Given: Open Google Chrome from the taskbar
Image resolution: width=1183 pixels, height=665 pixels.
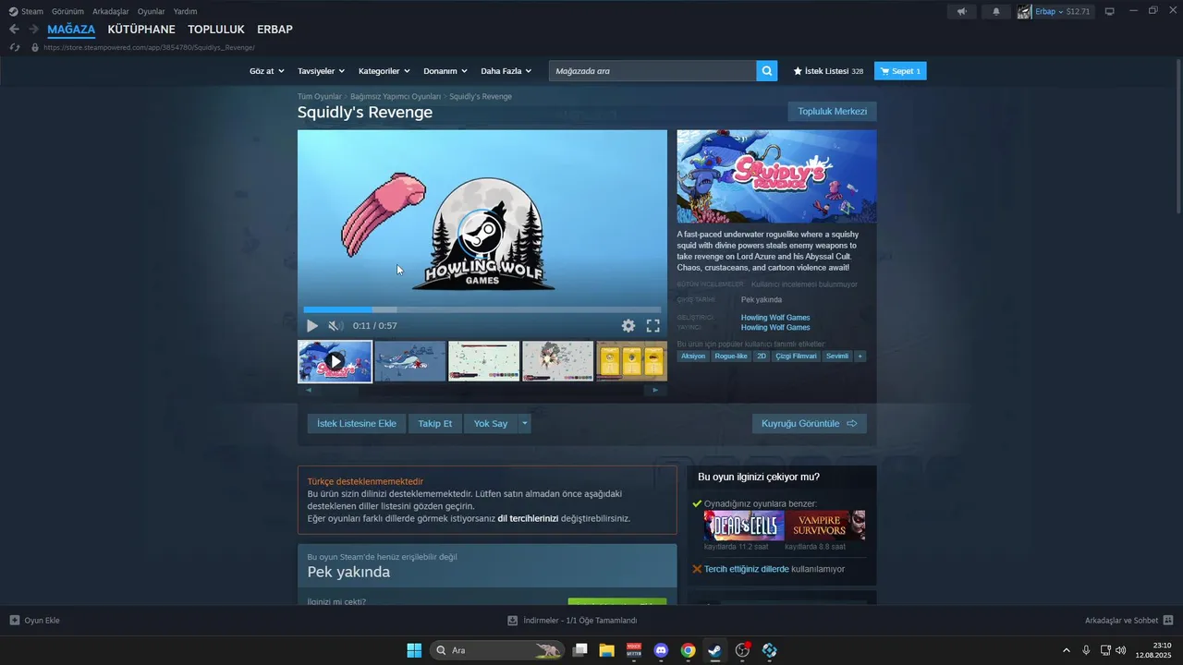Looking at the screenshot, I should [688, 650].
